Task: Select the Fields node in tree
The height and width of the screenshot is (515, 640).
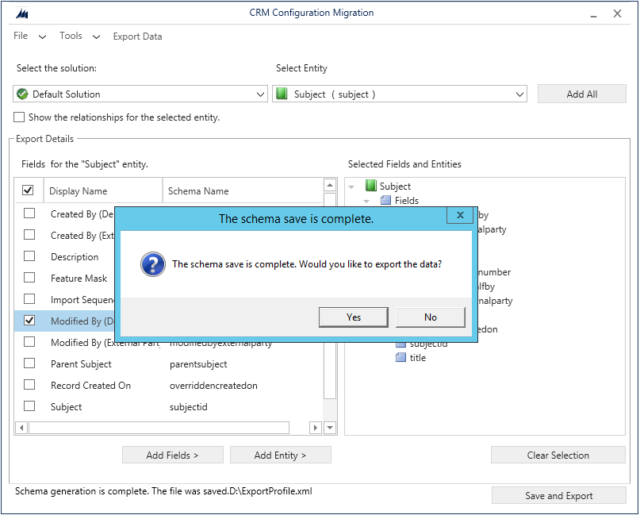Action: [x=407, y=201]
